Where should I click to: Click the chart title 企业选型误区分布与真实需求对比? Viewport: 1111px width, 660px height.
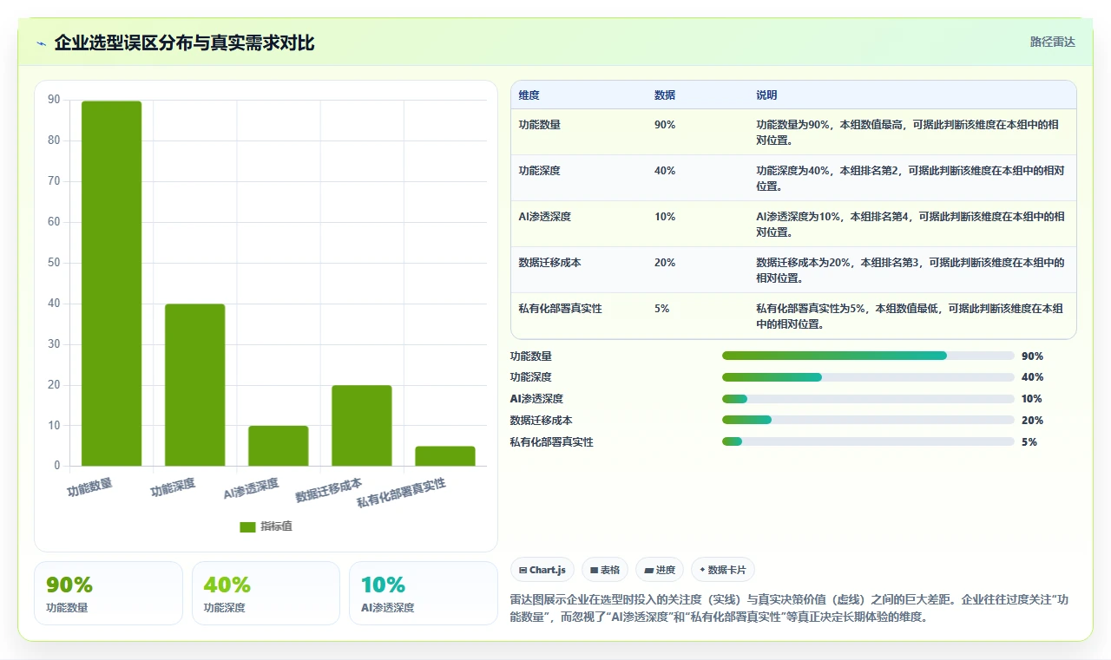pyautogui.click(x=184, y=42)
